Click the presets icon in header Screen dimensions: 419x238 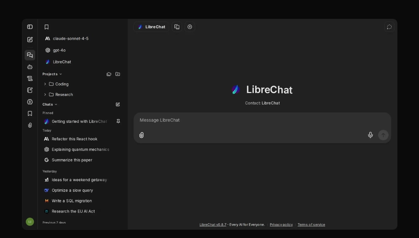177,27
